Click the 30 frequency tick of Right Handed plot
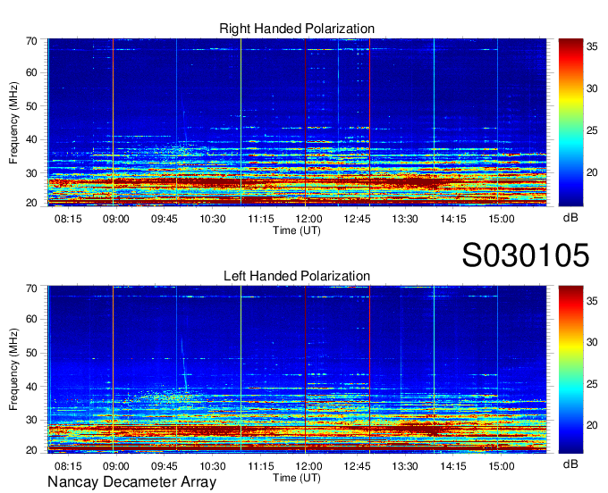This screenshot has height=493, width=608. point(31,173)
